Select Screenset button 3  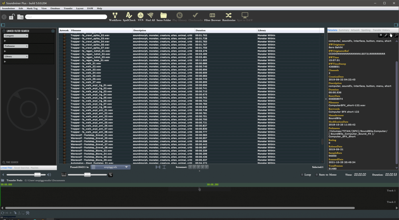coord(198,167)
